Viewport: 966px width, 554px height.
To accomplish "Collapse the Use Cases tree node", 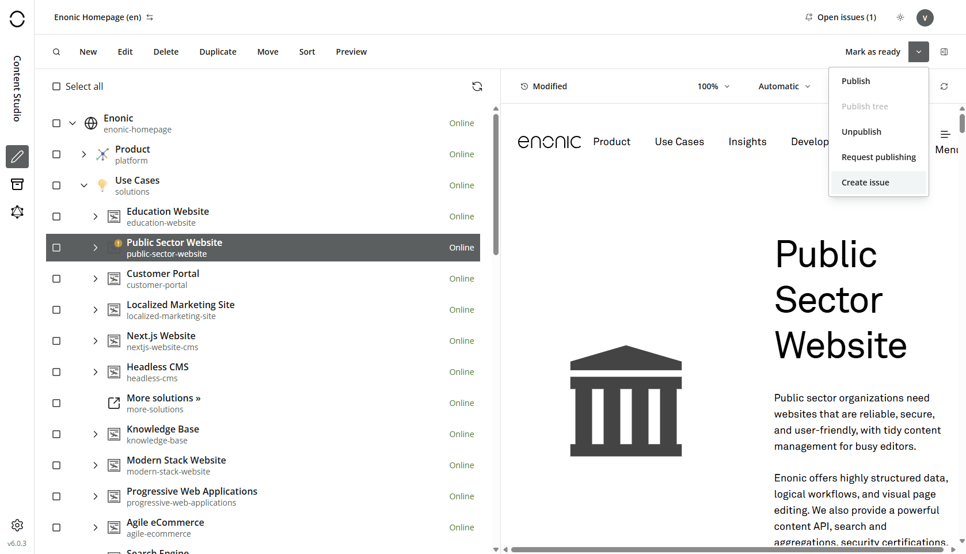I will point(84,185).
